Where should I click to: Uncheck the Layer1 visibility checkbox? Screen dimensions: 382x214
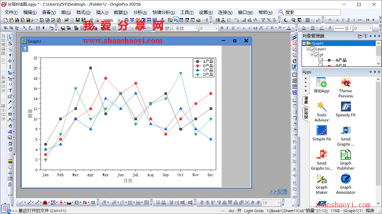pyautogui.click(x=312, y=49)
